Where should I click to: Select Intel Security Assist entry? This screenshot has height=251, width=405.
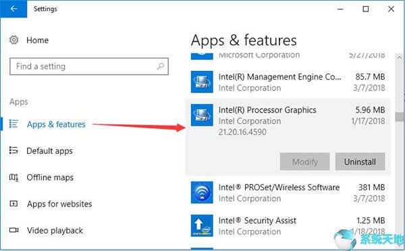[288, 225]
